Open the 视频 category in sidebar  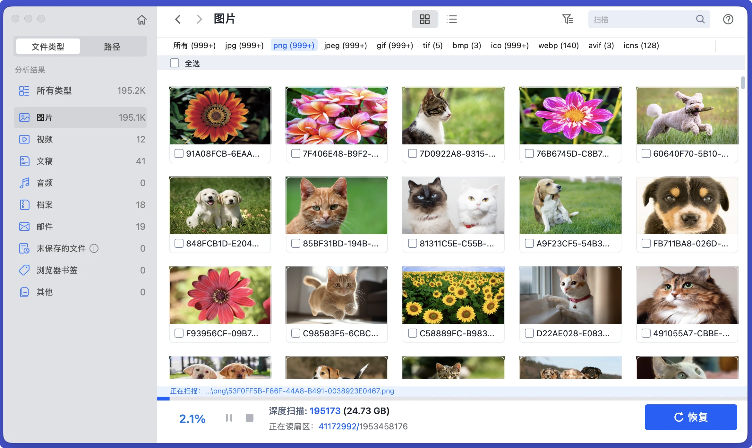(44, 139)
